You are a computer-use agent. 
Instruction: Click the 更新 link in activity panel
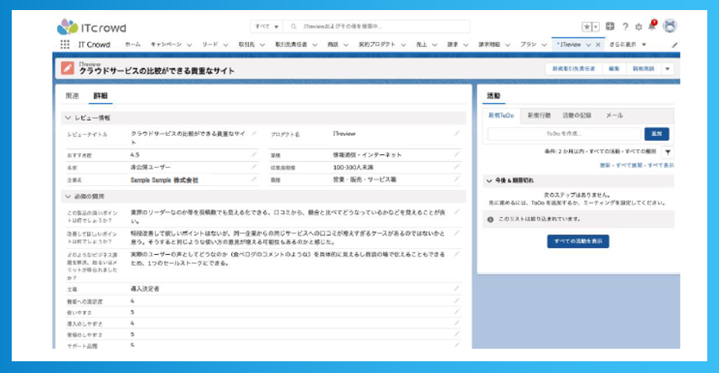605,165
